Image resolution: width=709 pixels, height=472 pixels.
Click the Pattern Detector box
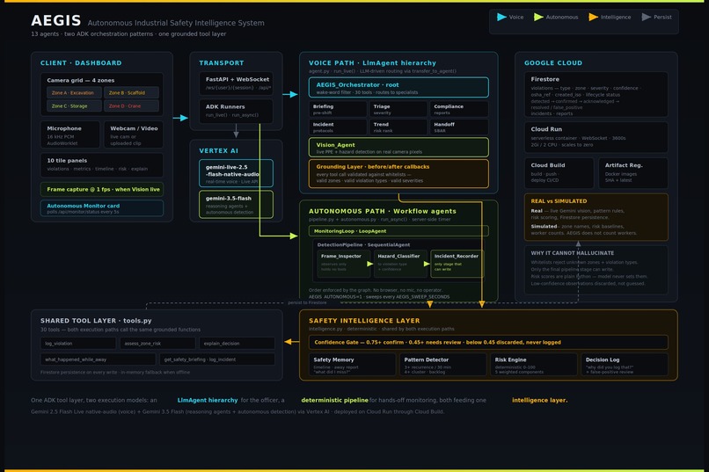tap(442, 365)
